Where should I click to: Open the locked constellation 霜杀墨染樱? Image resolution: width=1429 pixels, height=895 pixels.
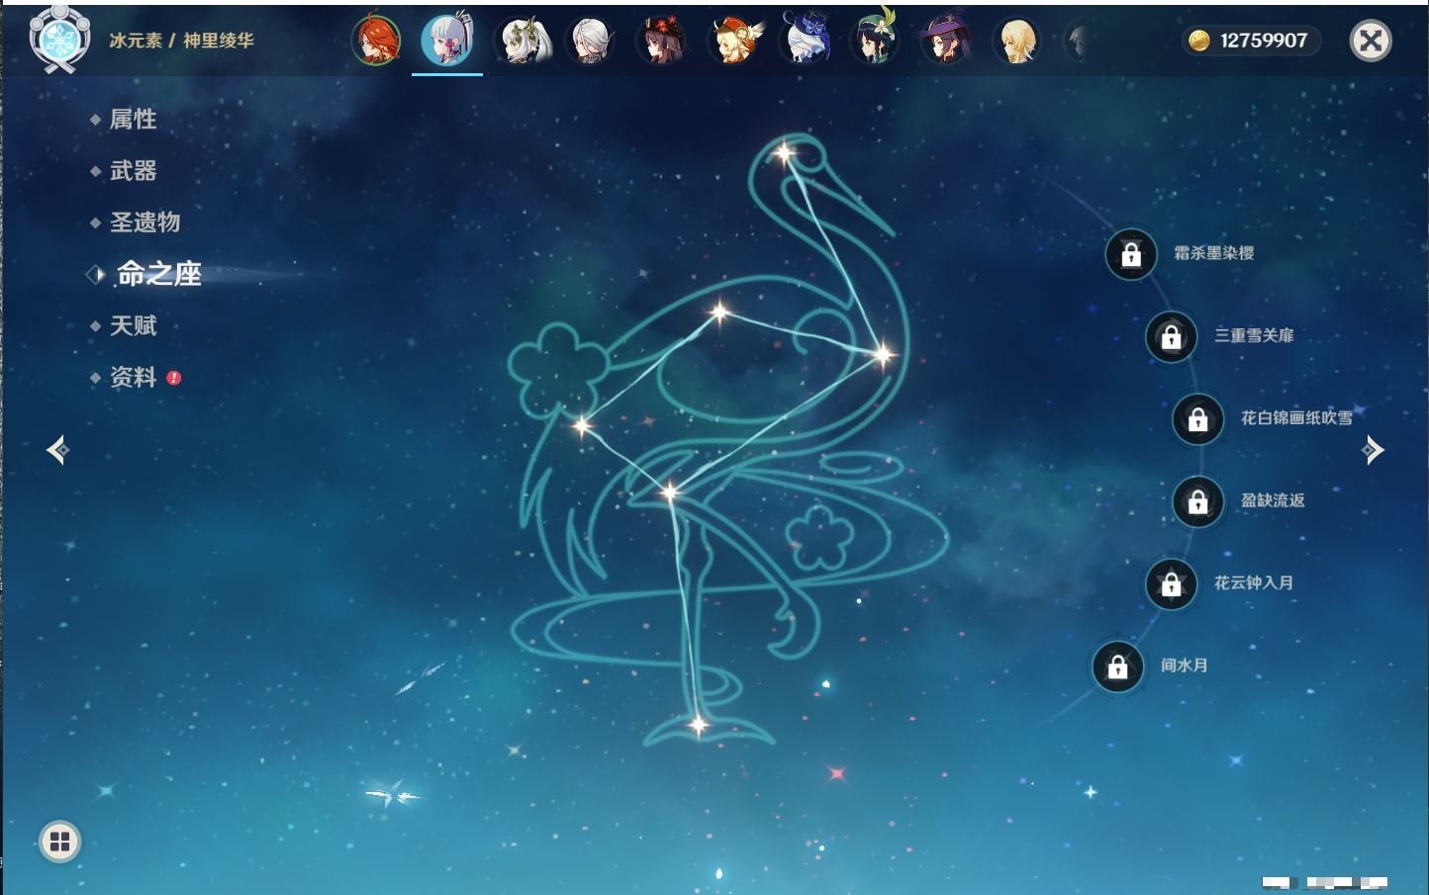pos(1131,254)
